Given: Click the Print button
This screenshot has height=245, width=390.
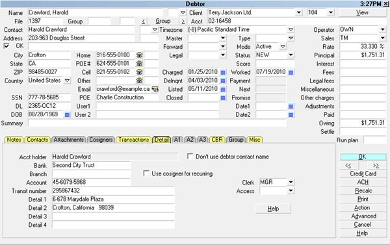Looking at the screenshot, I should point(363,200).
